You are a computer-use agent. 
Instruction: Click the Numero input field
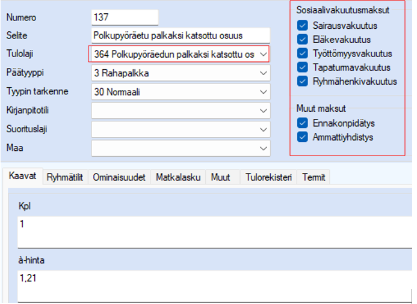click(x=125, y=17)
